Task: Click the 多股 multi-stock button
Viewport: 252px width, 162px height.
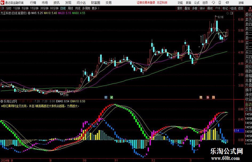Action: click(x=195, y=8)
